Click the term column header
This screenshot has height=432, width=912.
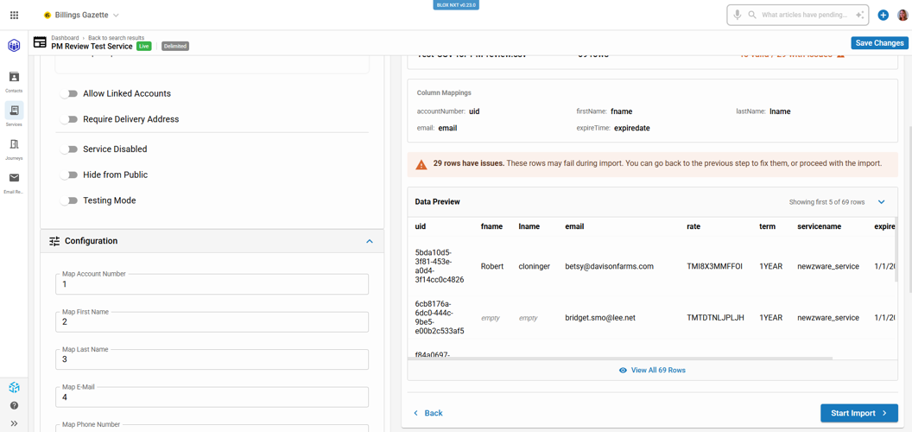(767, 226)
